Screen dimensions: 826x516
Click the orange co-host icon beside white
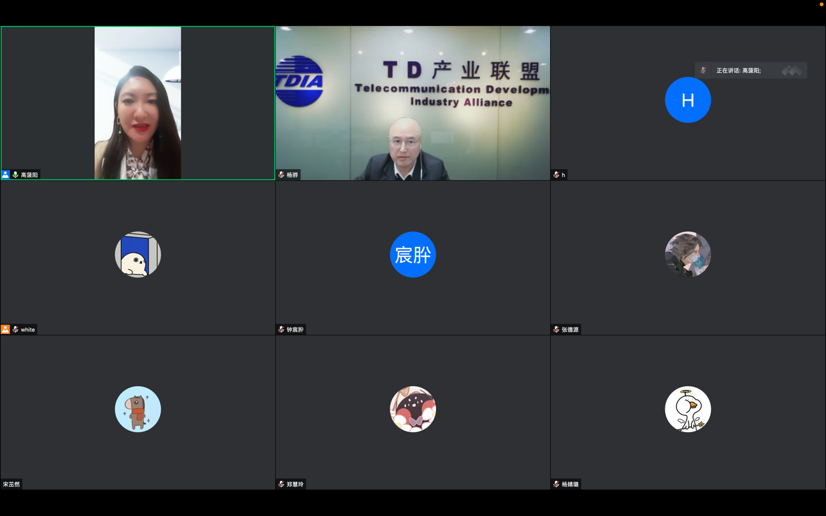pos(5,329)
